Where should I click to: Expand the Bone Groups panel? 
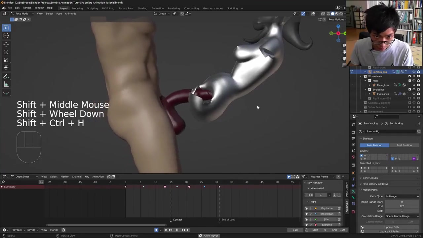[370, 178]
